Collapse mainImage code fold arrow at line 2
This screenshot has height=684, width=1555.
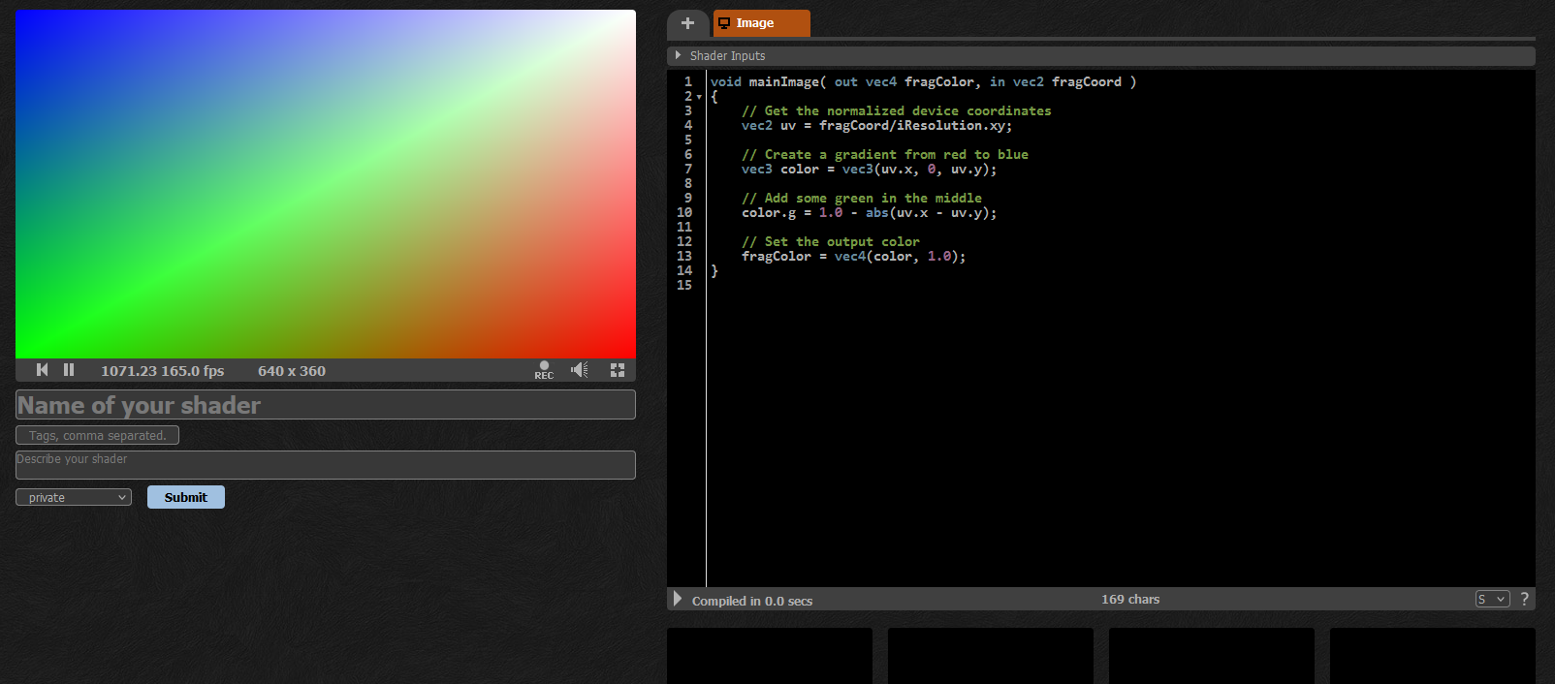point(699,97)
